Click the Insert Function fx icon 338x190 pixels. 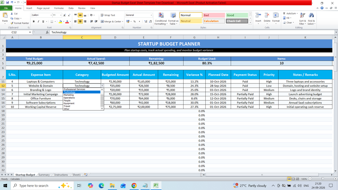(x=47, y=32)
